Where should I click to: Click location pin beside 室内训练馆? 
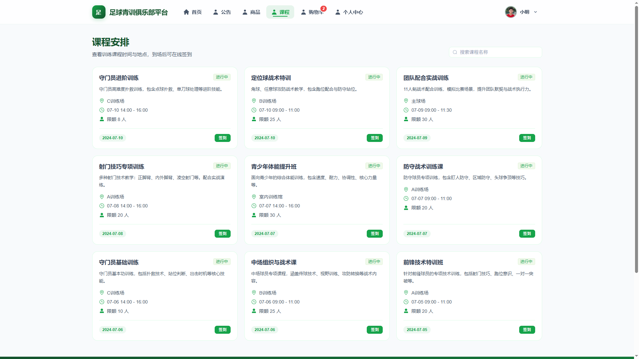(254, 197)
